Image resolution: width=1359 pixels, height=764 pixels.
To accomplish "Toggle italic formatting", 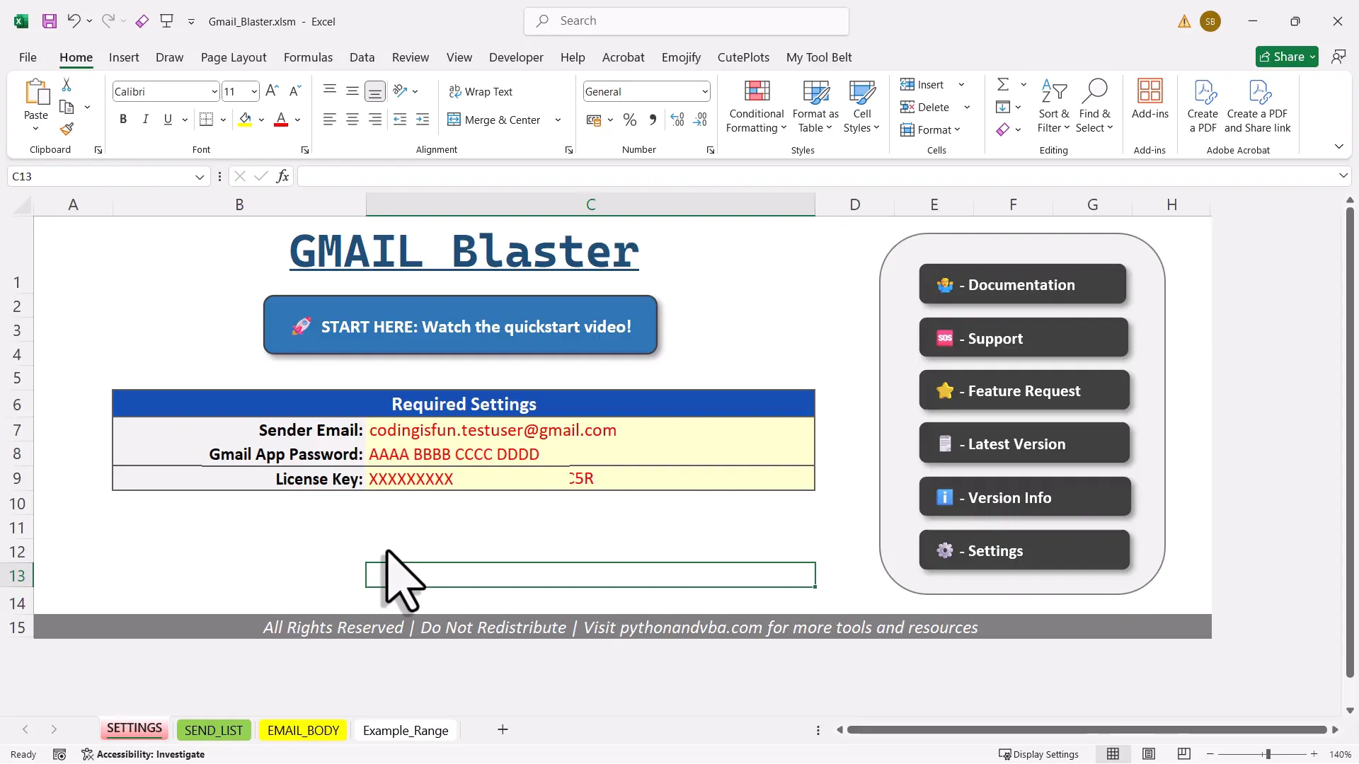I will tap(145, 119).
